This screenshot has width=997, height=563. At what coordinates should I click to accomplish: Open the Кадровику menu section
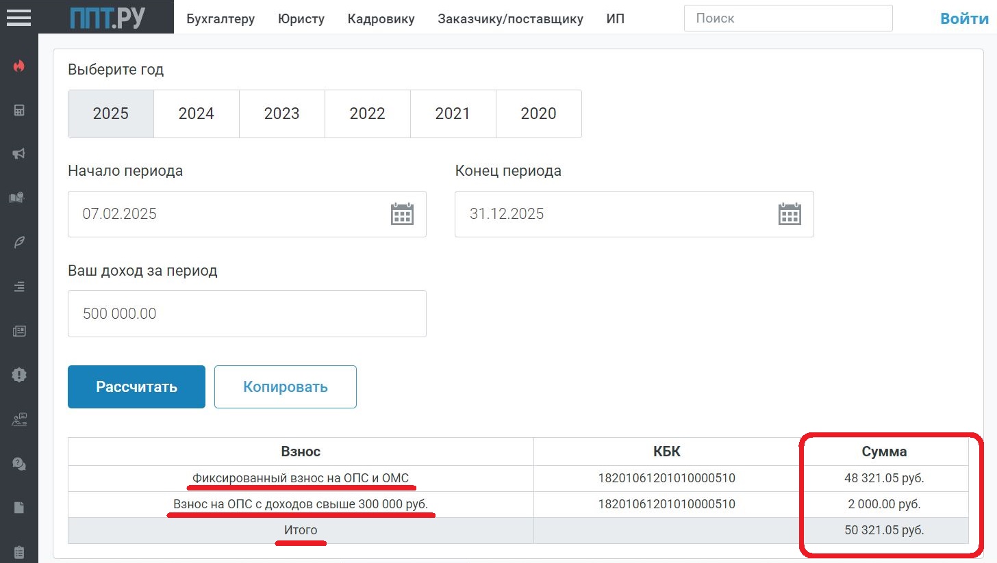(x=381, y=18)
